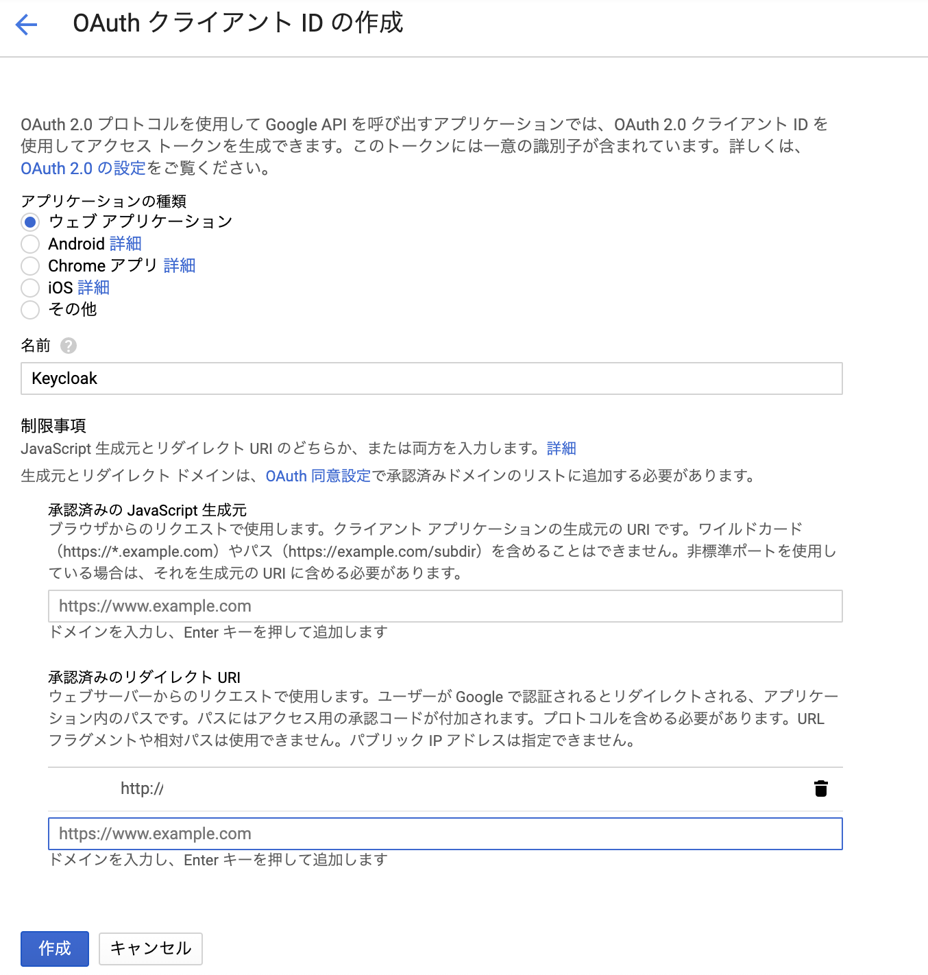Open 詳細 link in 制限事項 description
928x975 pixels.
click(561, 448)
